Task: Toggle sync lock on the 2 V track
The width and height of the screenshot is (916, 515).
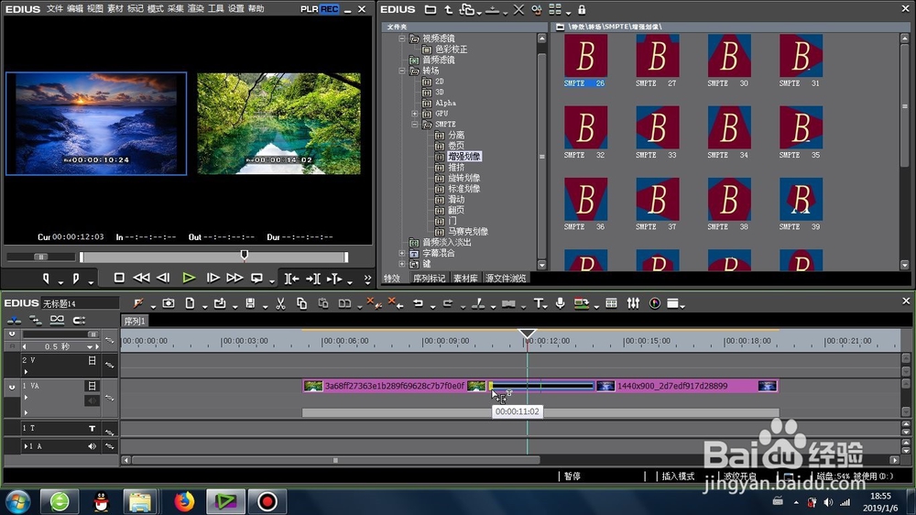Action: (109, 365)
